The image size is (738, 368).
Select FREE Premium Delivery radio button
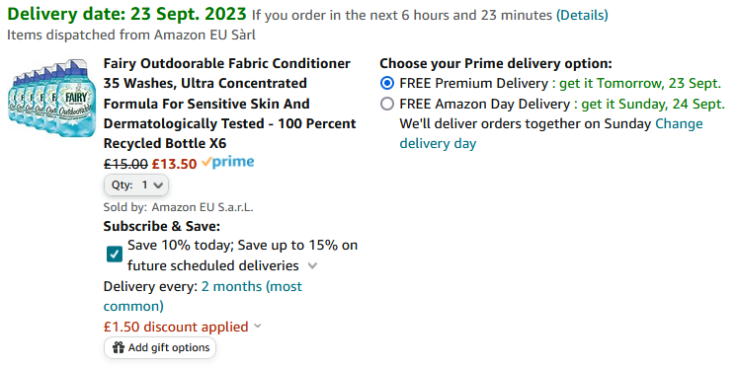pos(387,84)
